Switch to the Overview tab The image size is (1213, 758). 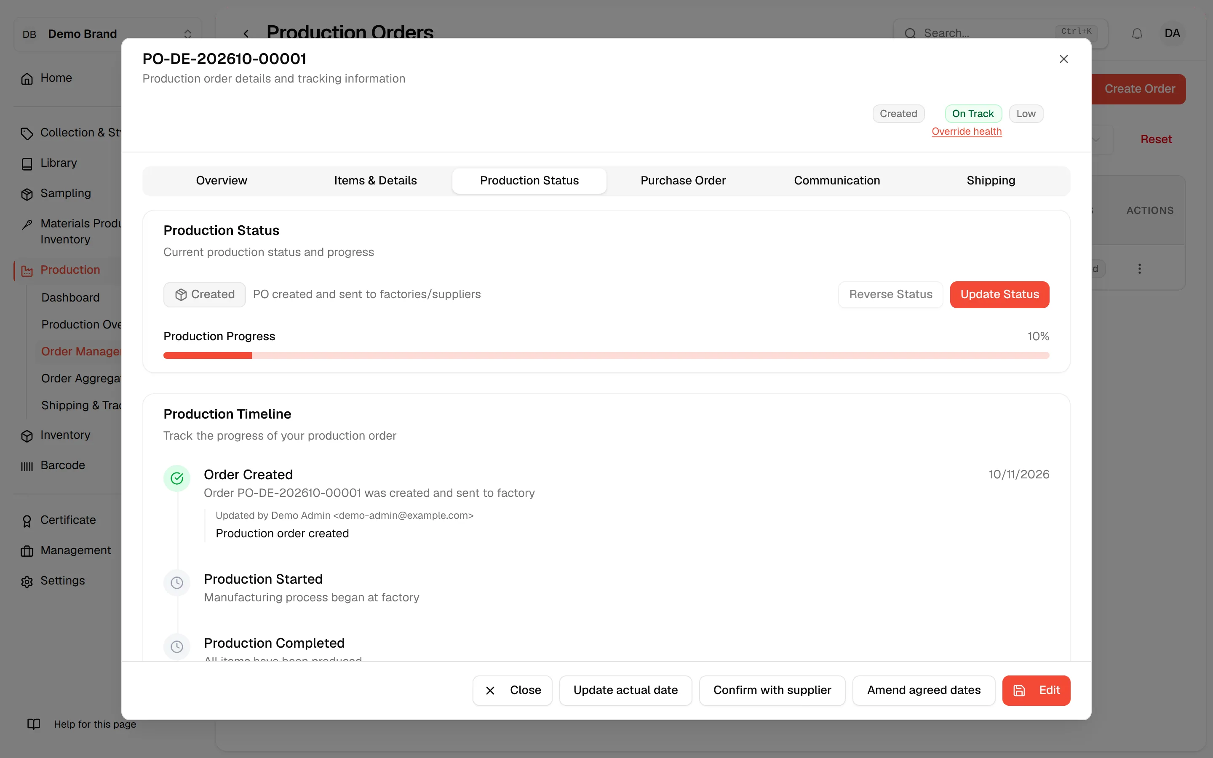(x=222, y=181)
